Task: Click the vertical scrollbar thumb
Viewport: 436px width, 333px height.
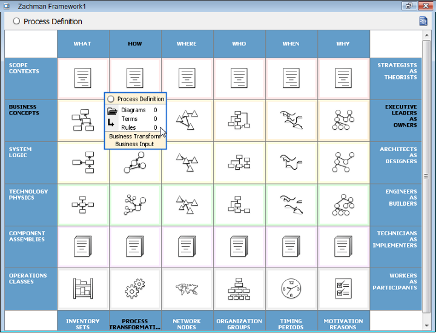Action: tap(426, 177)
